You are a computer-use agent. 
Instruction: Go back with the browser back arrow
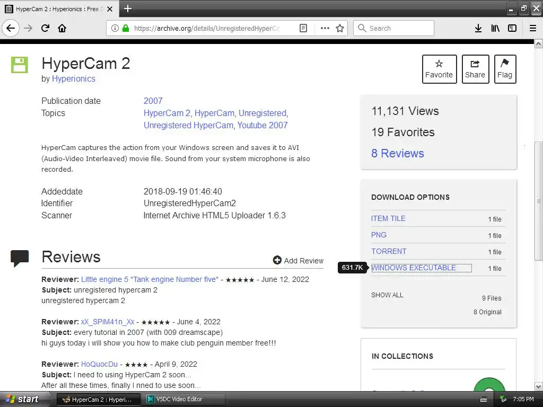[x=11, y=28]
